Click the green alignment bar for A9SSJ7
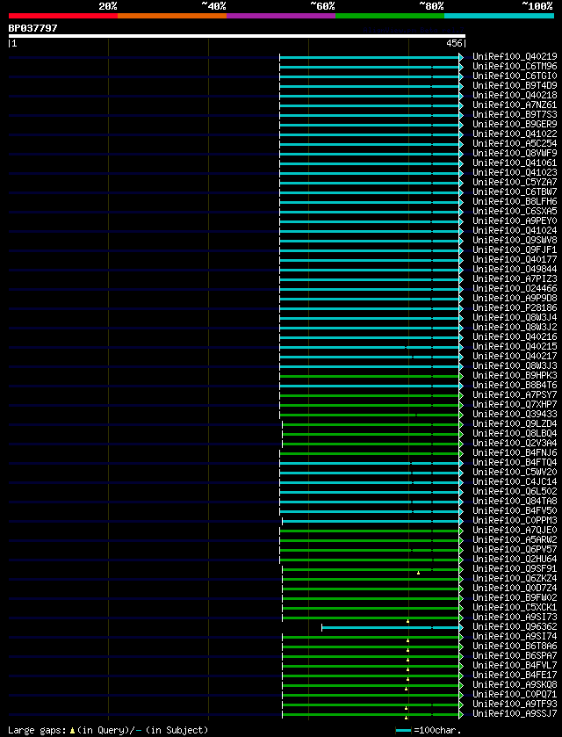The image size is (562, 737). 371,714
